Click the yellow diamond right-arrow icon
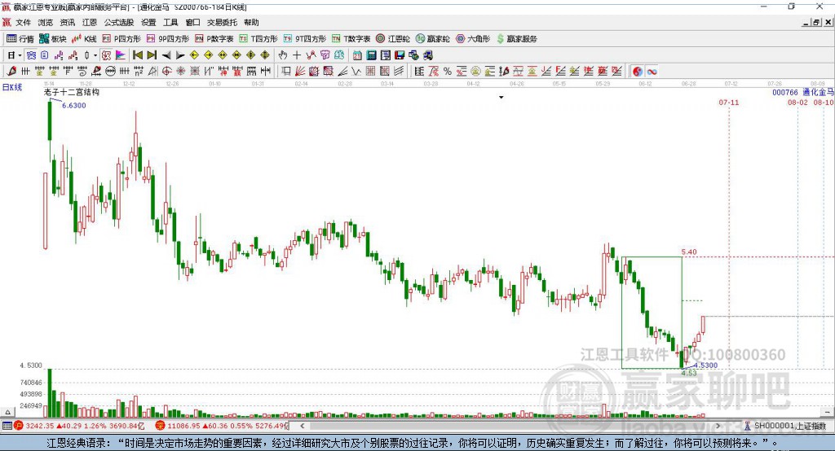 coord(208,55)
